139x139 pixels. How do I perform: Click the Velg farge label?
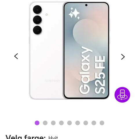[25, 137]
